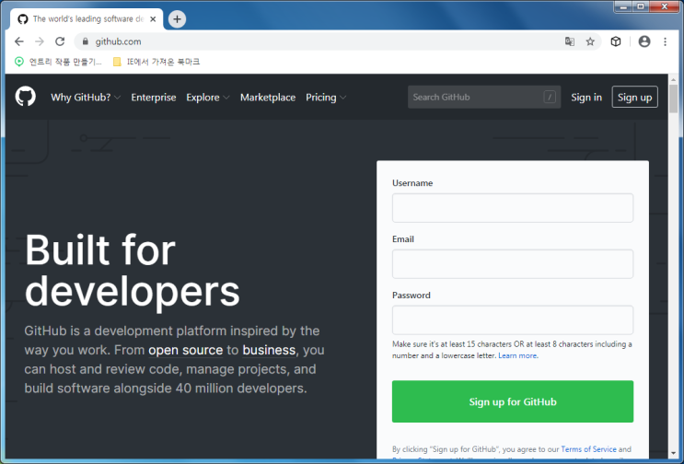Open the Chrome profile avatar
684x464 pixels.
[644, 41]
